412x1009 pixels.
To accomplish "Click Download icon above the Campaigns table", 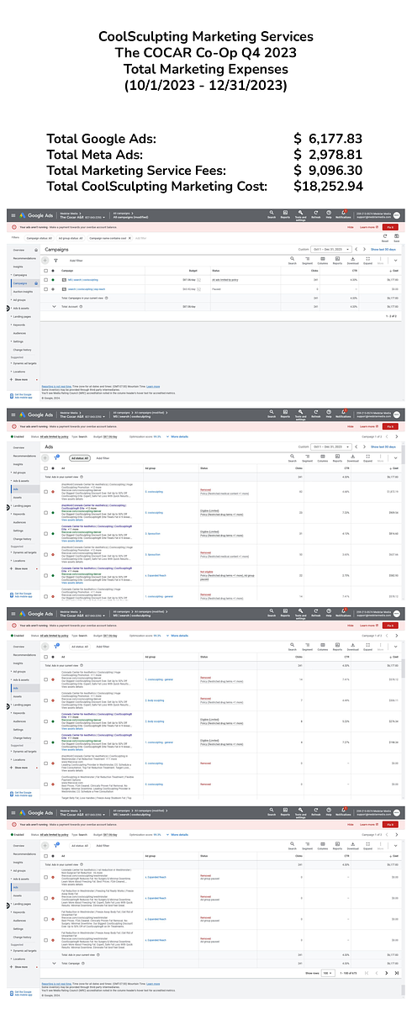I will pos(353,261).
